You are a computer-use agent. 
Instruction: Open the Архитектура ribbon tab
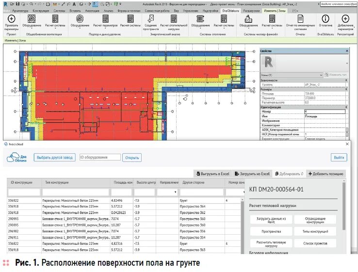[x=20, y=11]
